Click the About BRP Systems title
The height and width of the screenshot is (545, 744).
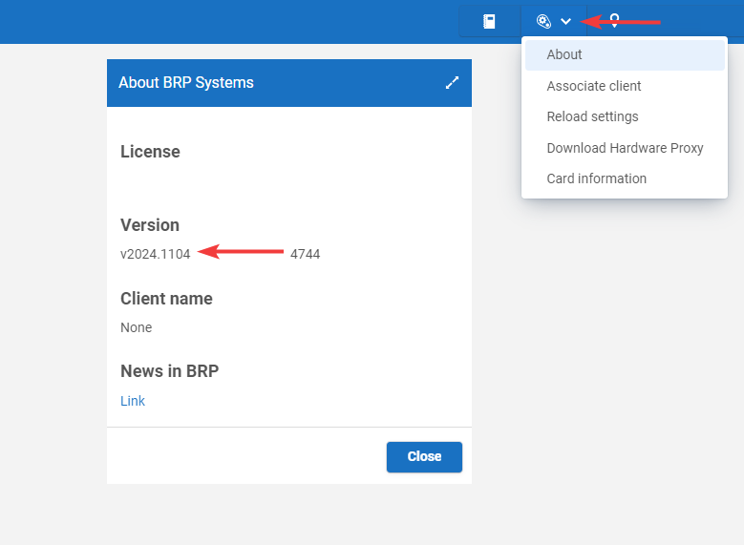coord(186,82)
